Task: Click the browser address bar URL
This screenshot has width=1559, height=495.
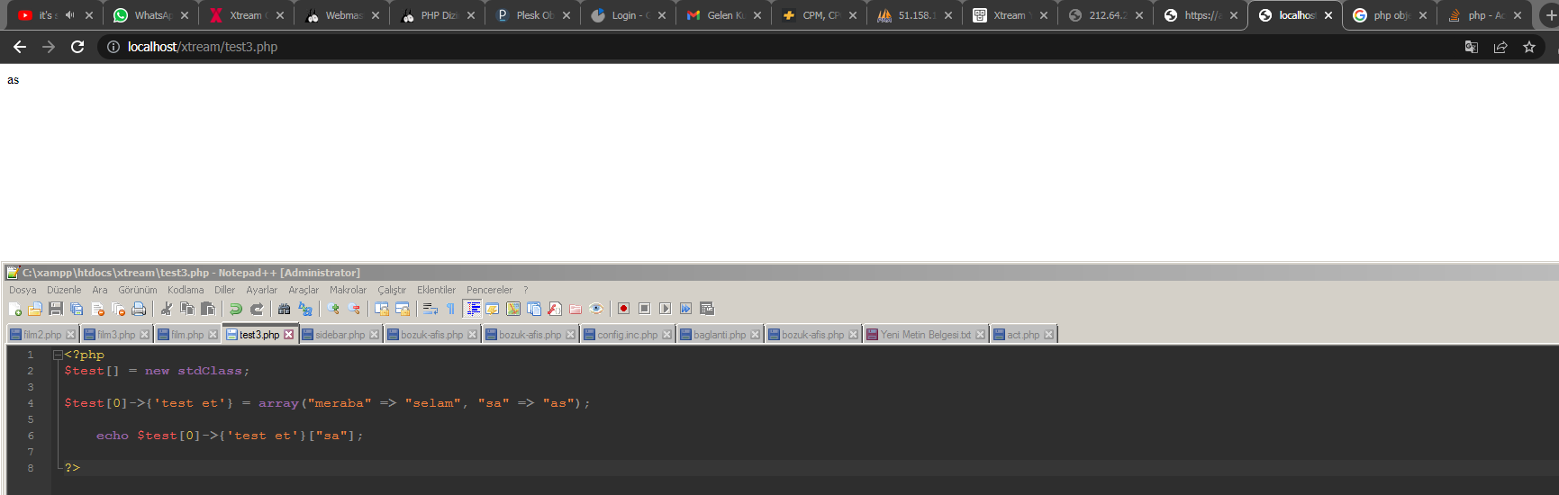Action: (203, 47)
